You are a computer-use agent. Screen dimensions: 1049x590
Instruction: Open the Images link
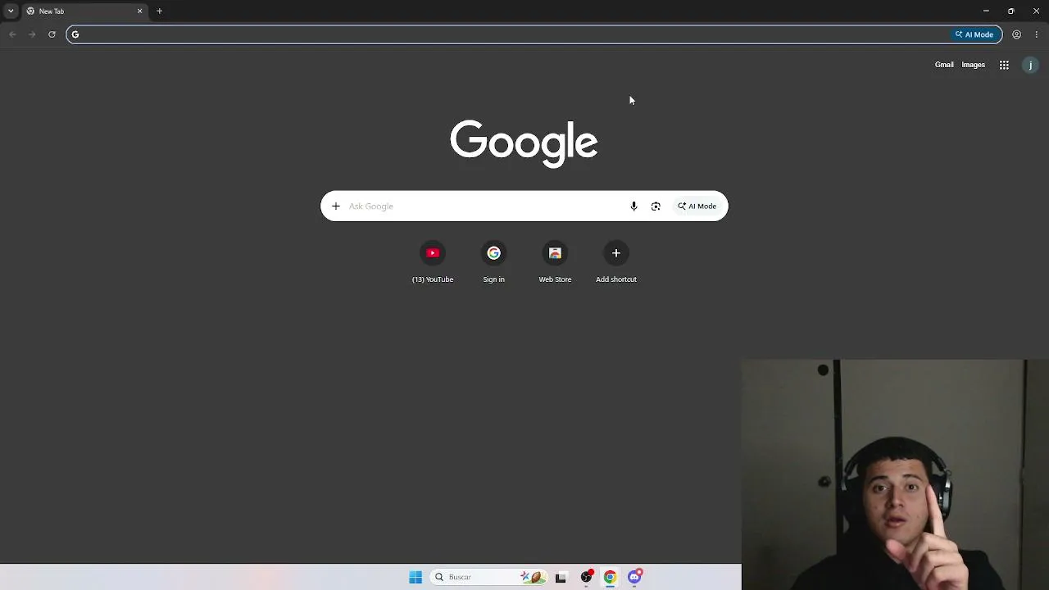point(973,65)
